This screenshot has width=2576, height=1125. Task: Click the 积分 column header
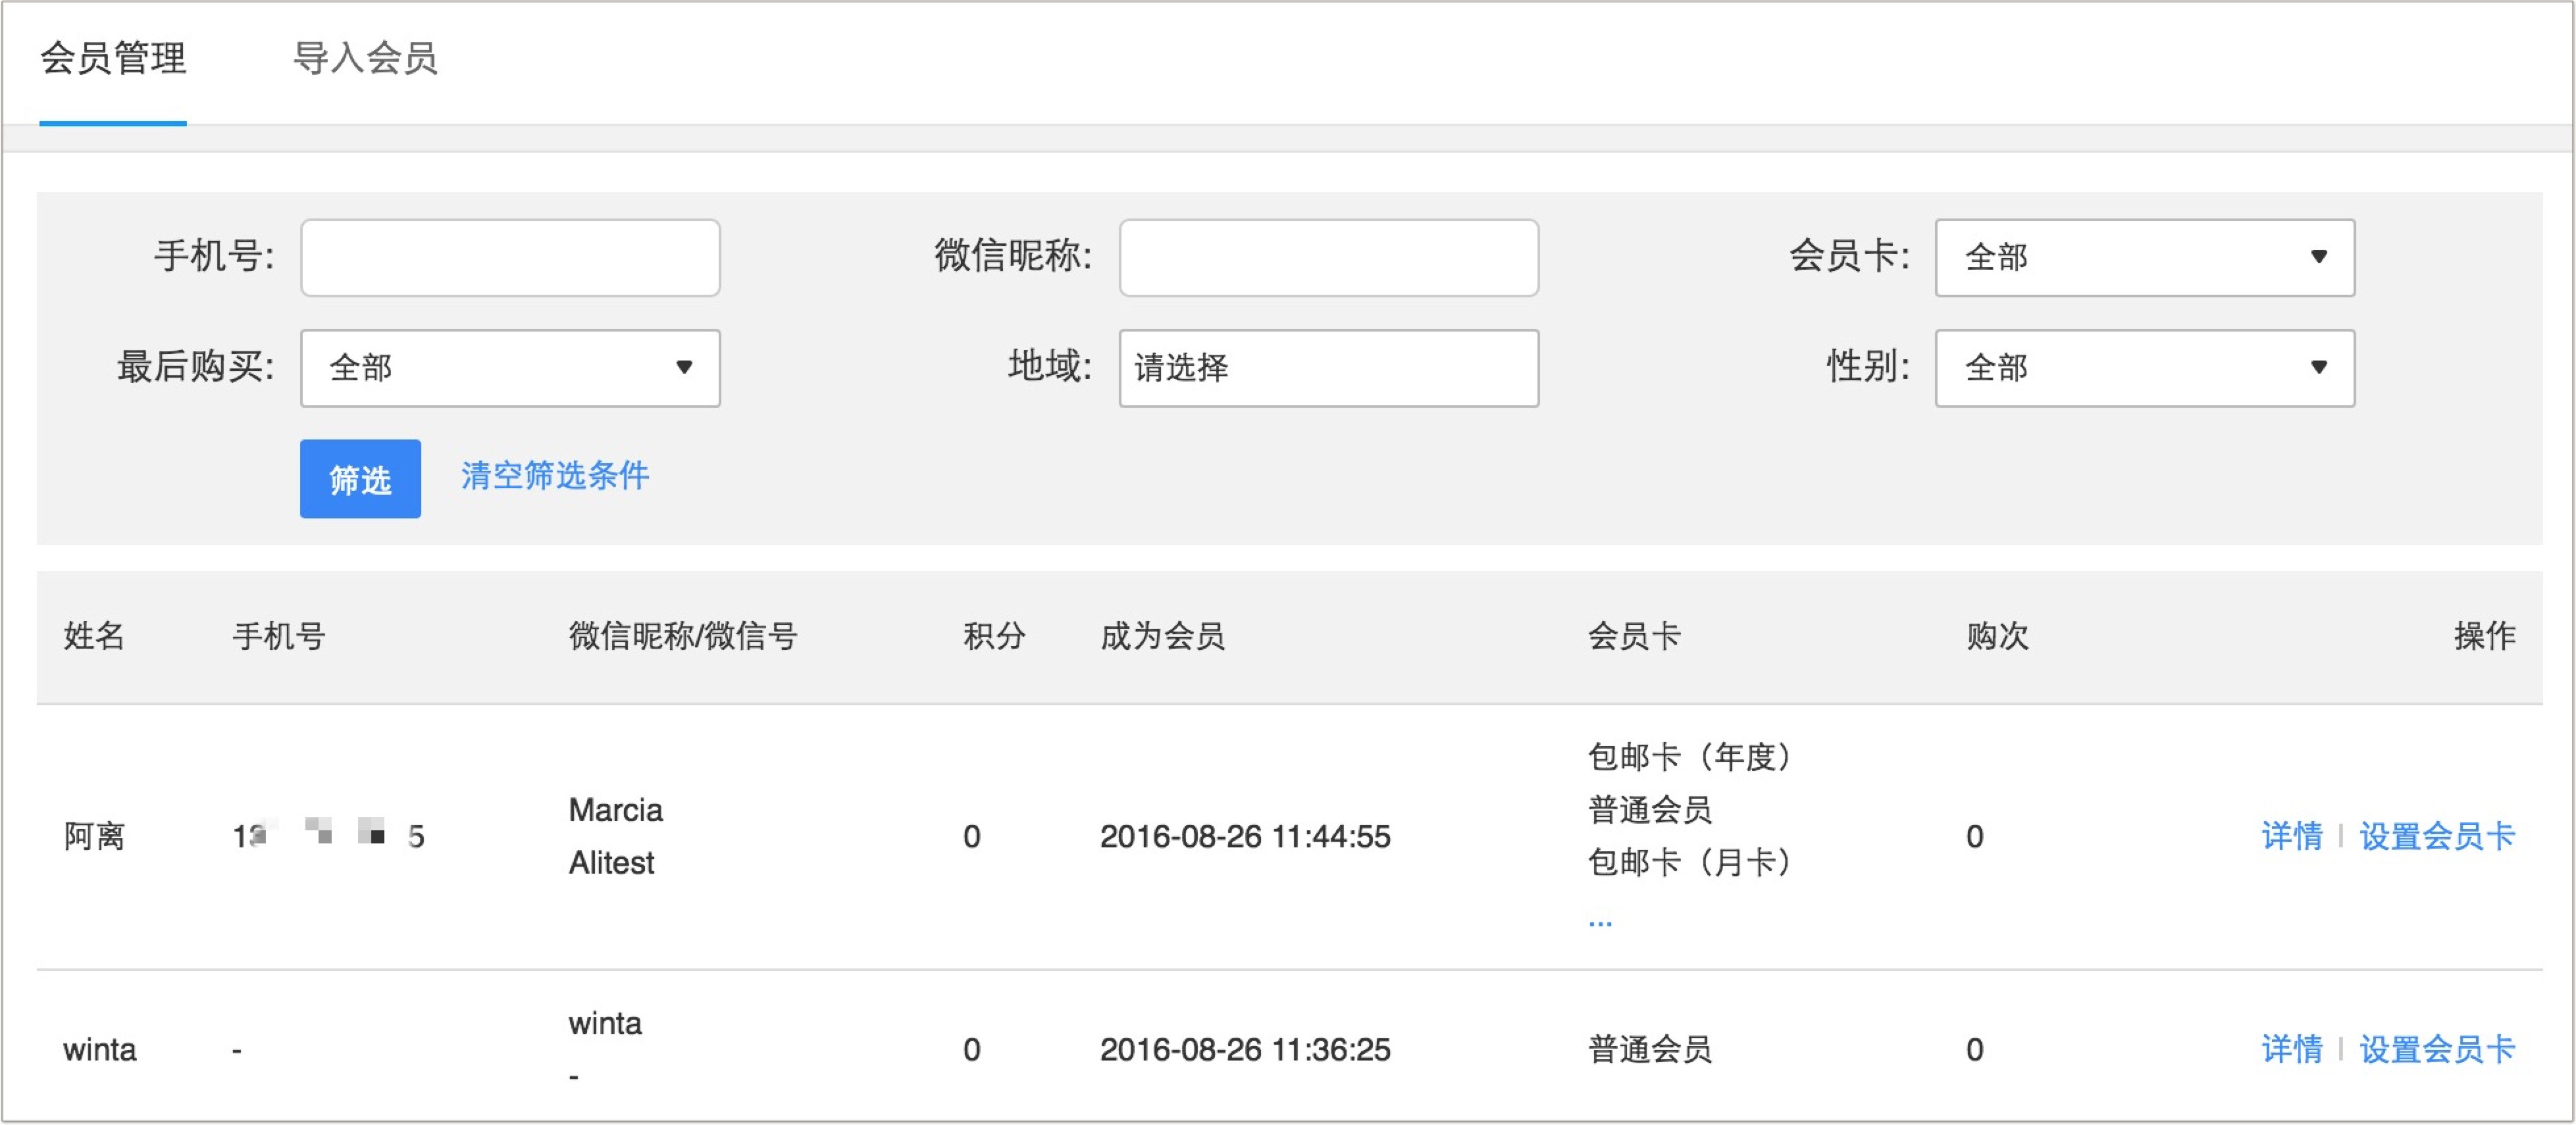(993, 636)
